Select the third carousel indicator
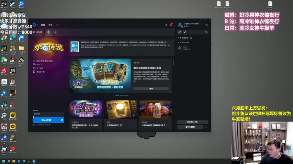This screenshot has width=293, height=164. (x=126, y=95)
